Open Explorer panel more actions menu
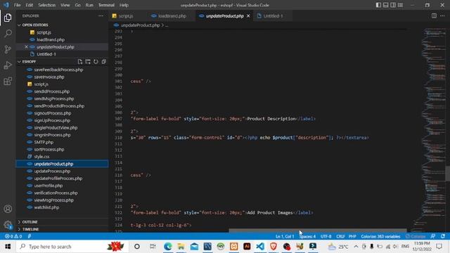This screenshot has height=253, width=450. pos(101,15)
